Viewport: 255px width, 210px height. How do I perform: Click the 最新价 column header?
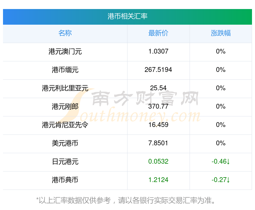(x=158, y=33)
